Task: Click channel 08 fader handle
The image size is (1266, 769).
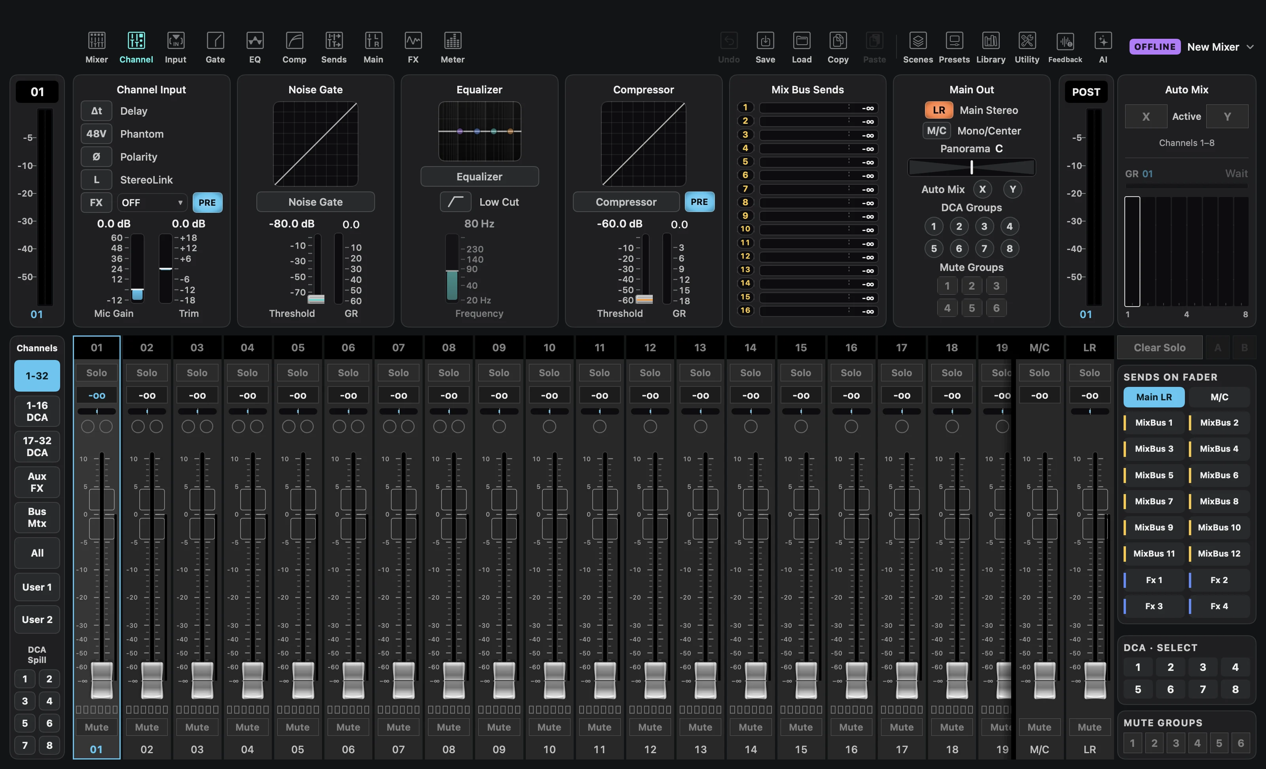Action: [x=453, y=680]
